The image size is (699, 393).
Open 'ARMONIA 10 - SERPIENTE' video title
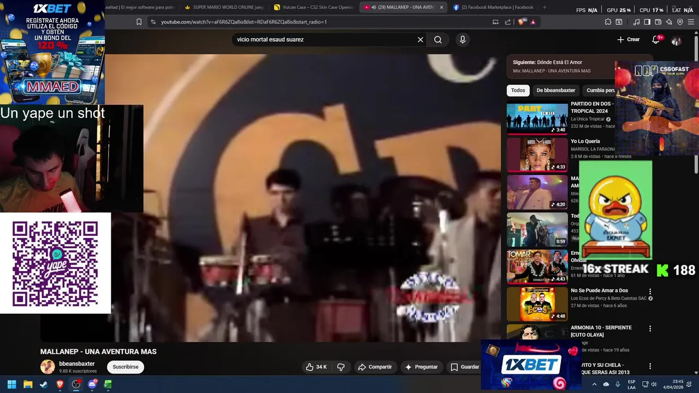point(601,331)
